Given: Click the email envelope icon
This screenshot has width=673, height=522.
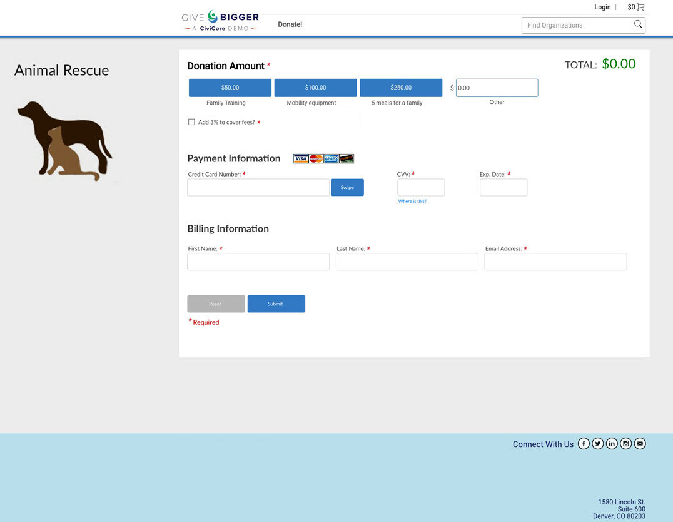Looking at the screenshot, I should click(640, 444).
